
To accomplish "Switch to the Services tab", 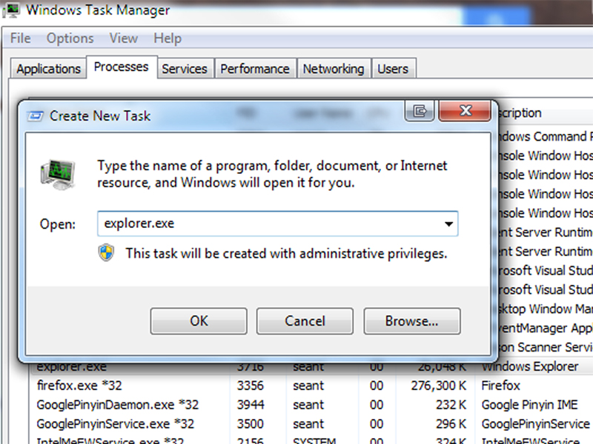I will click(x=185, y=69).
